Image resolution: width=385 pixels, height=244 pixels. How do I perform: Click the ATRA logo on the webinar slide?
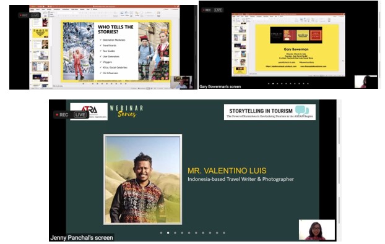point(89,111)
